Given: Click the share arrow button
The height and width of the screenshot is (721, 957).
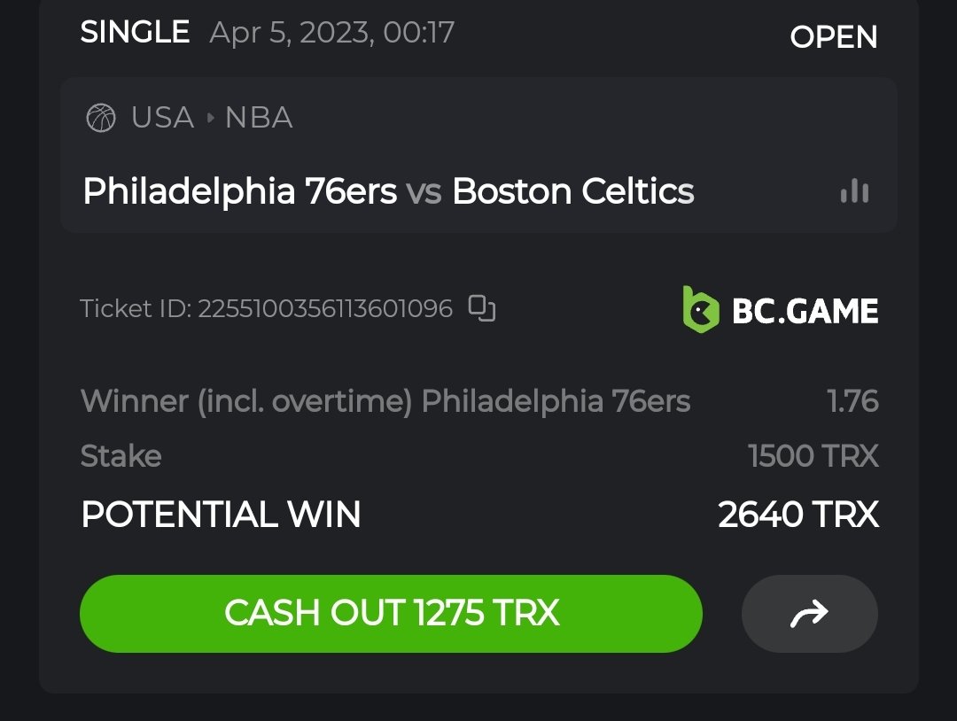Looking at the screenshot, I should tap(809, 613).
